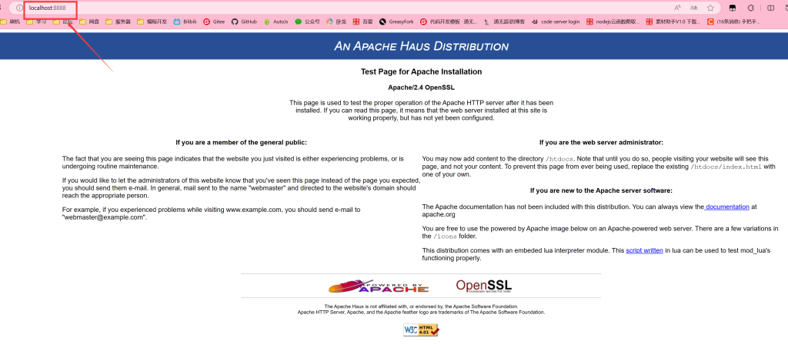View site information icon beside the URL
The width and height of the screenshot is (788, 344).
[x=19, y=8]
